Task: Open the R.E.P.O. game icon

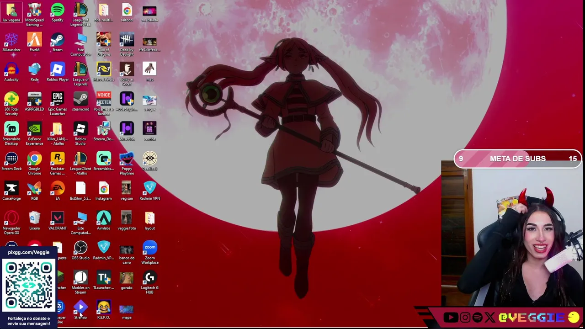Action: click(x=104, y=310)
